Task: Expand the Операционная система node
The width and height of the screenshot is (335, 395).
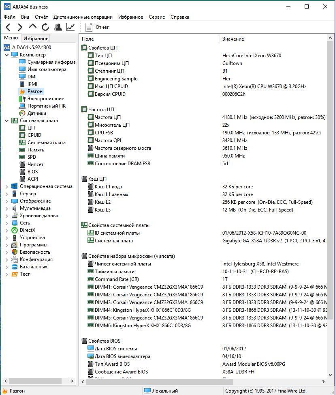Action: (x=7, y=186)
